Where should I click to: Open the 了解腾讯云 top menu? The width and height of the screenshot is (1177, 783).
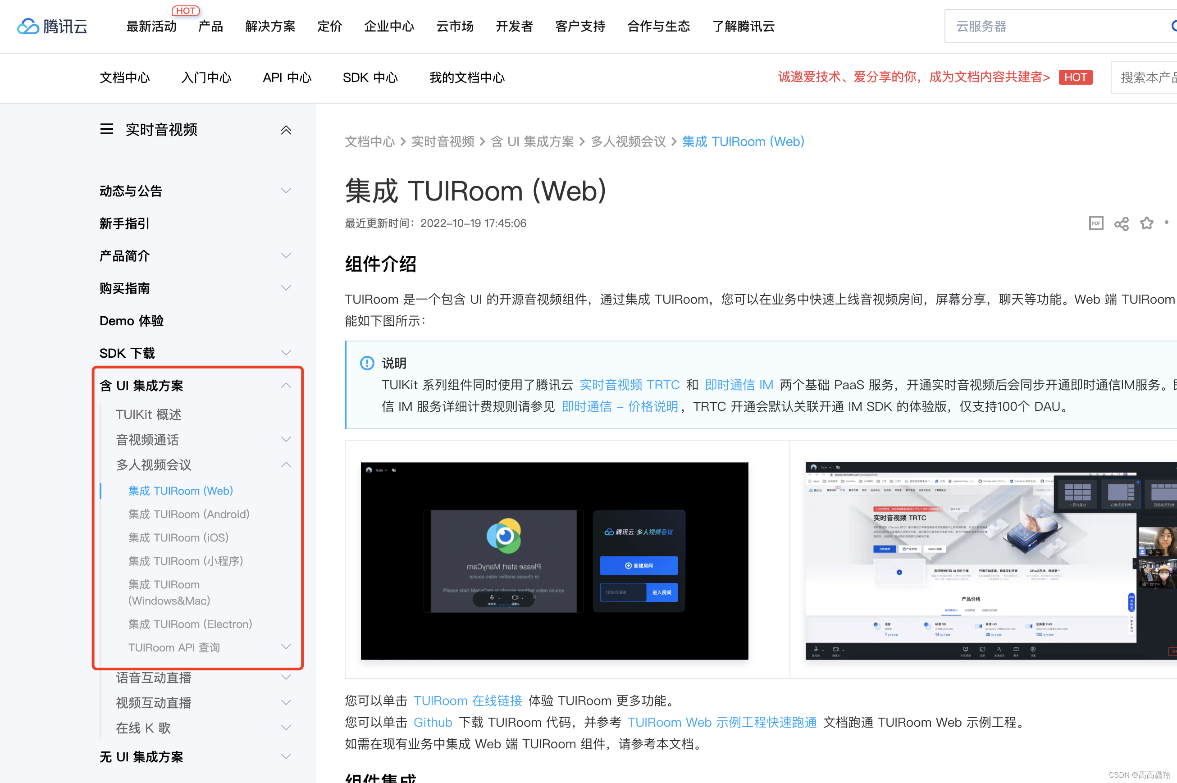(743, 27)
